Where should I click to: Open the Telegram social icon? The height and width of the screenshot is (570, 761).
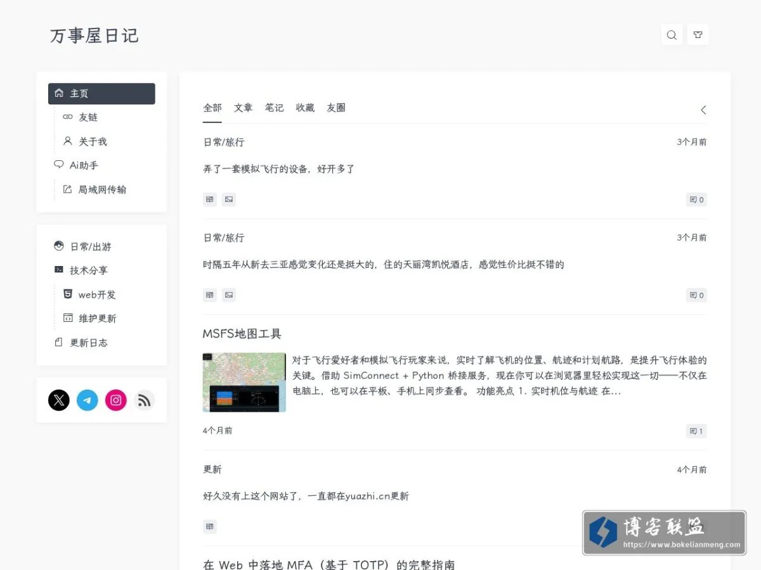tap(88, 400)
